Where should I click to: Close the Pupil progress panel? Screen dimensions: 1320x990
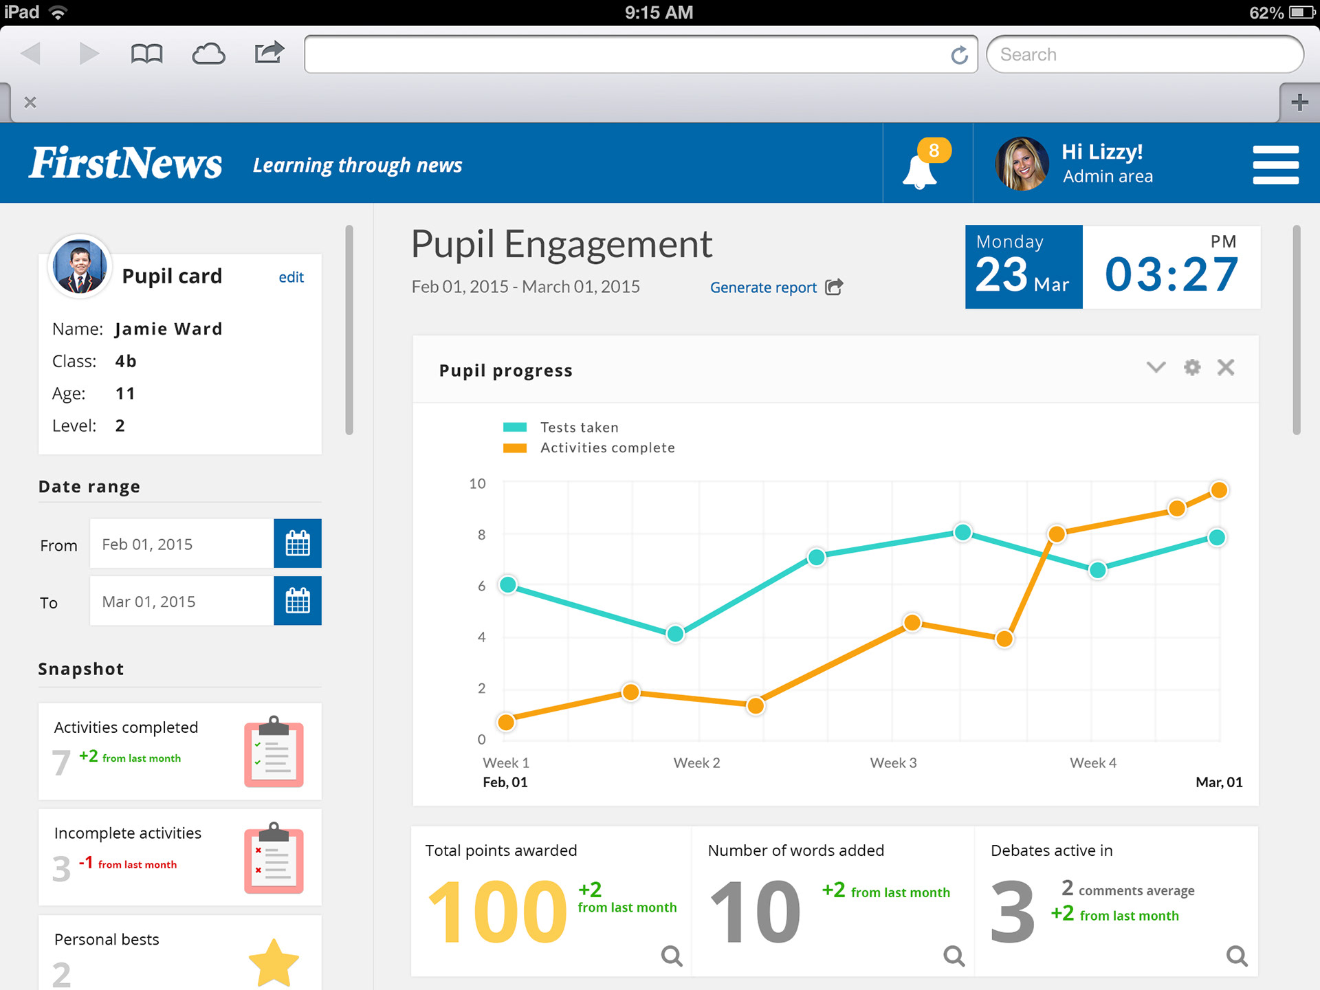click(x=1226, y=367)
